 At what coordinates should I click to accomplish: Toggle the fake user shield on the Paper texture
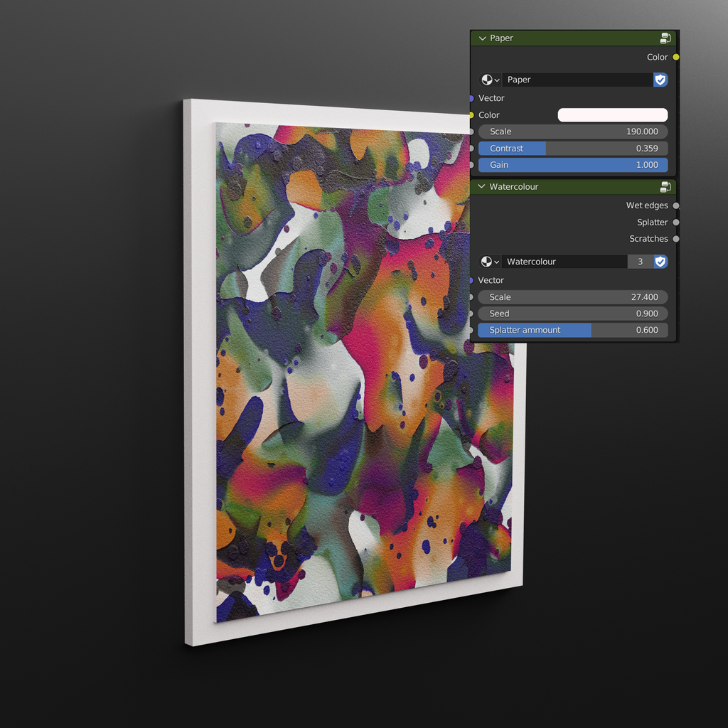point(660,80)
